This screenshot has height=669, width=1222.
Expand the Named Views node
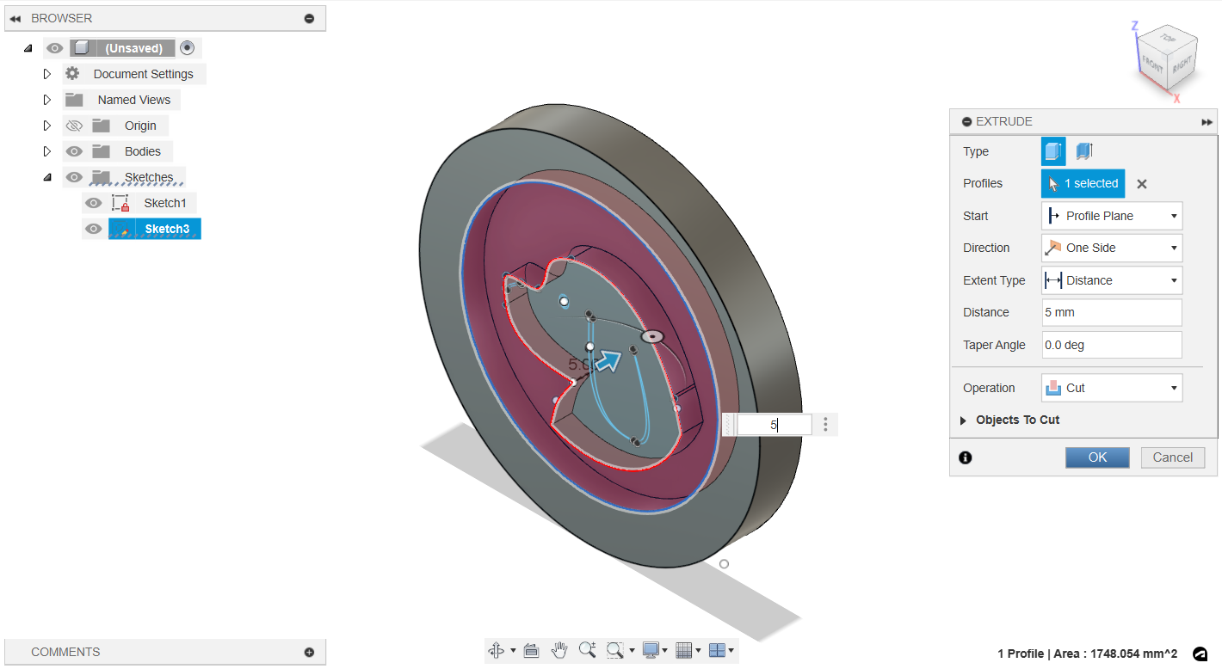tap(47, 100)
